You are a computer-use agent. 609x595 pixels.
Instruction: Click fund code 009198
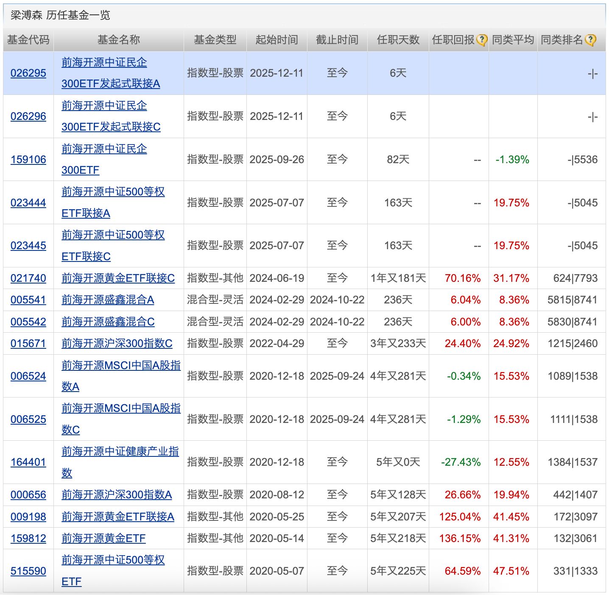(28, 517)
